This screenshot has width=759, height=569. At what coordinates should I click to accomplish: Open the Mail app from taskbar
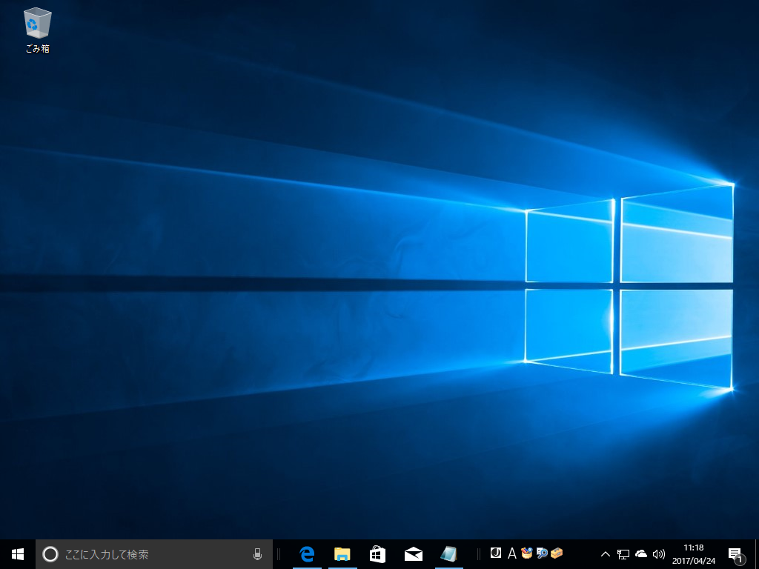[x=414, y=554]
